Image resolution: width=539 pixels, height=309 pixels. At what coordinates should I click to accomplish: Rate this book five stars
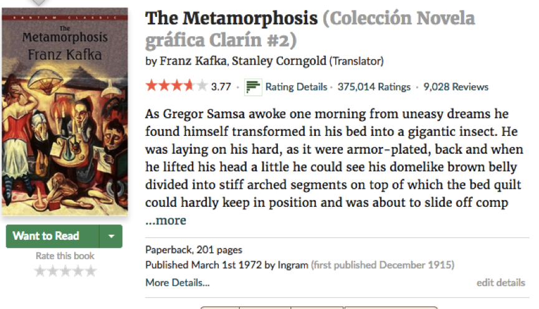pos(91,271)
